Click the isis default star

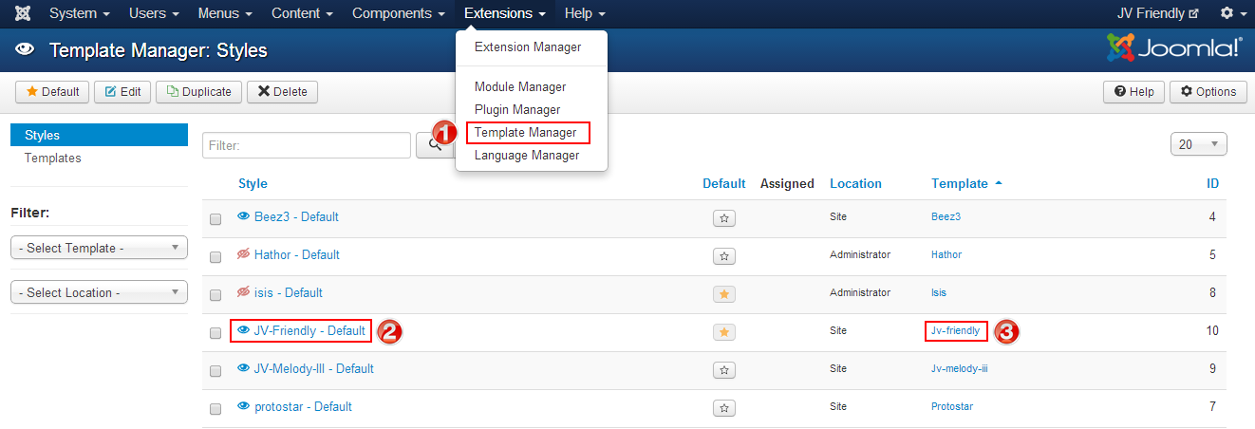click(x=724, y=294)
